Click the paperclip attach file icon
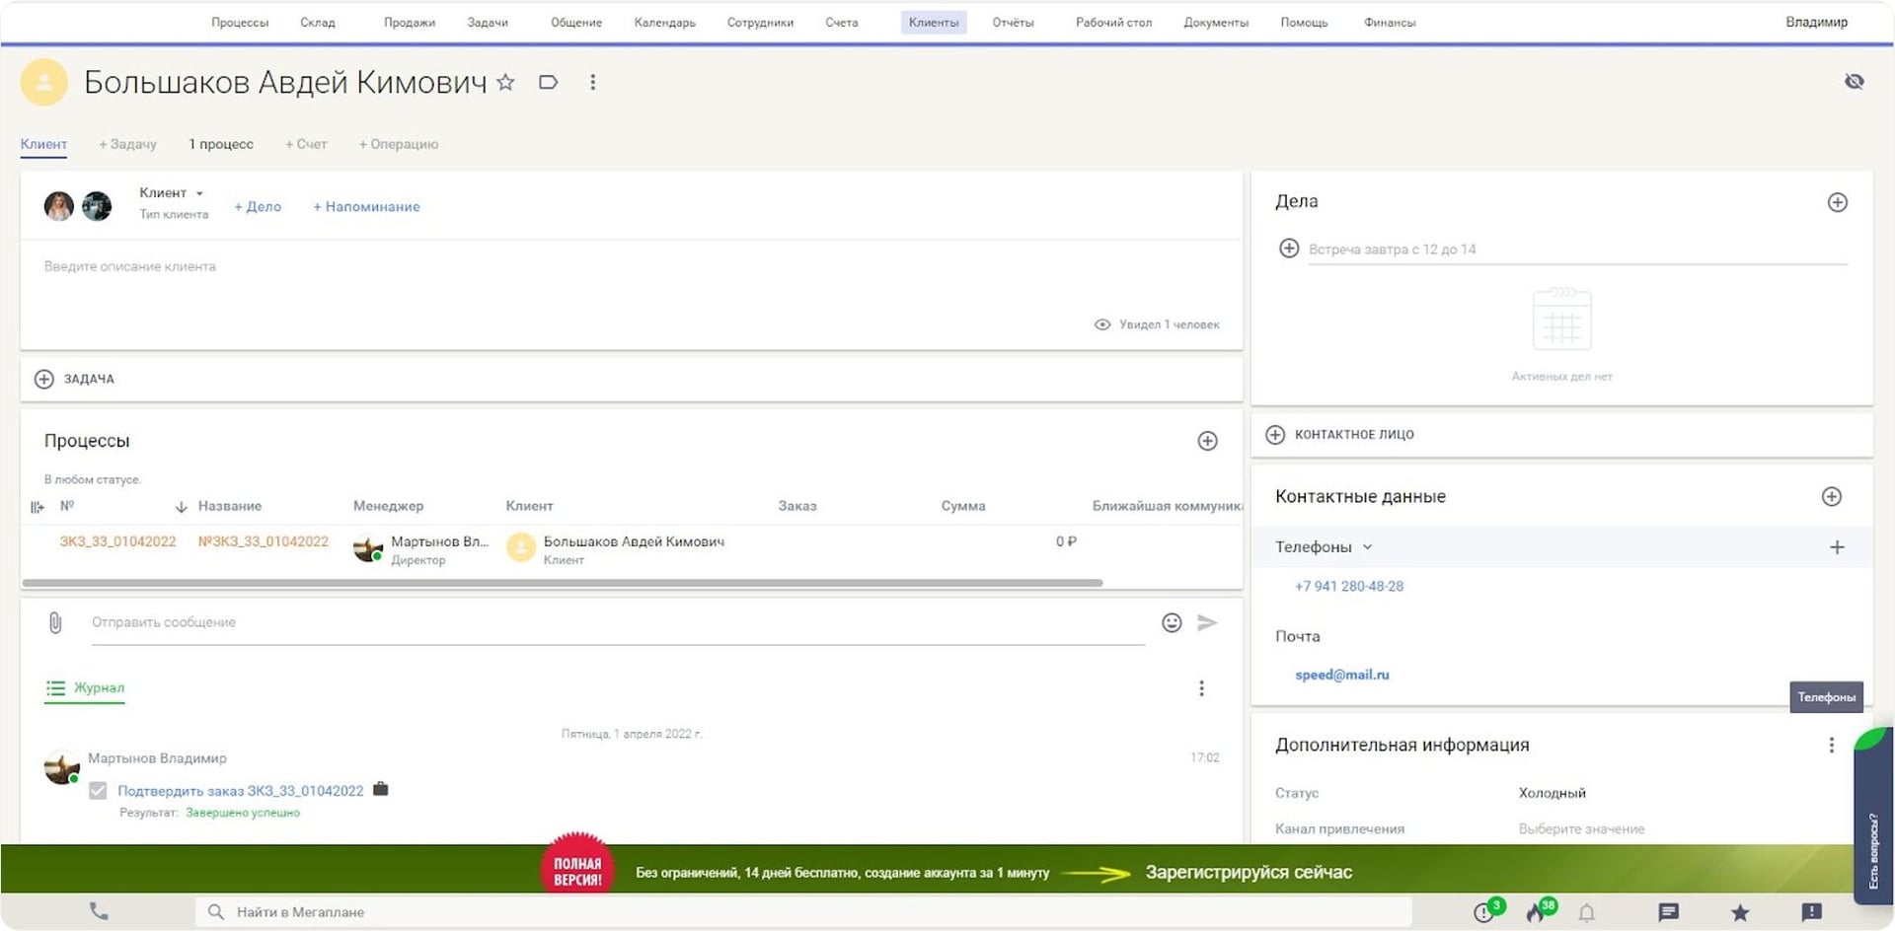Screen dimensions: 1895x931 (x=55, y=622)
